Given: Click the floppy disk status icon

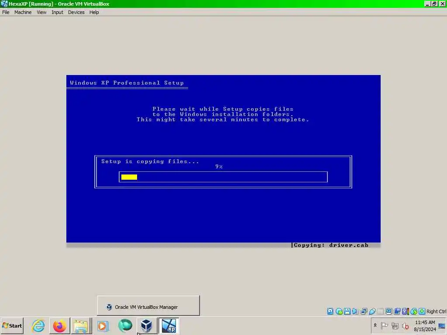Looking at the screenshot, I should (x=347, y=311).
